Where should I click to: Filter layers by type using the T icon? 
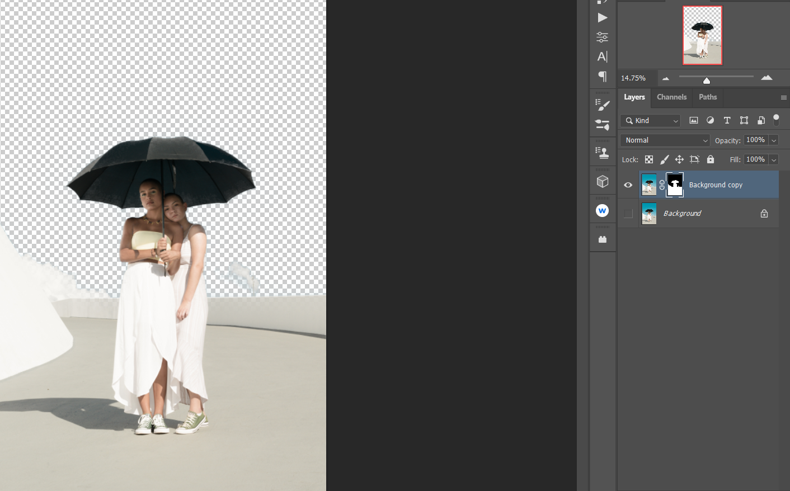point(727,120)
